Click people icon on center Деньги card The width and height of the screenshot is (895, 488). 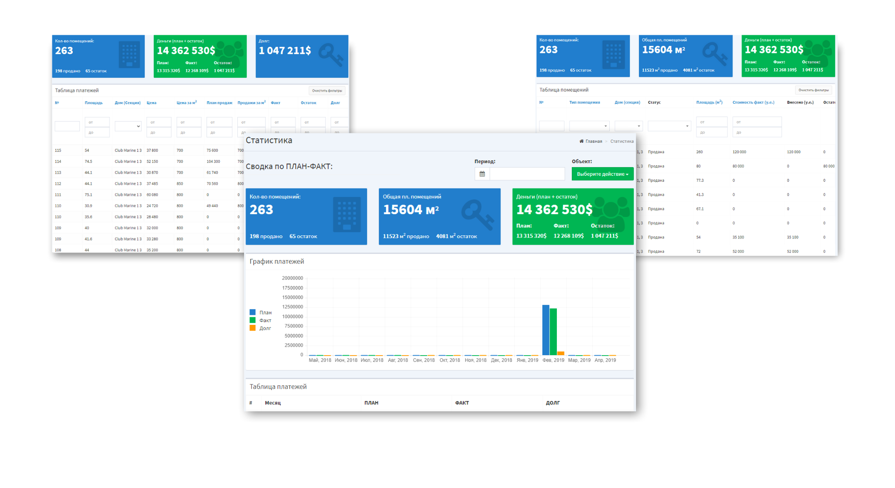(x=611, y=214)
